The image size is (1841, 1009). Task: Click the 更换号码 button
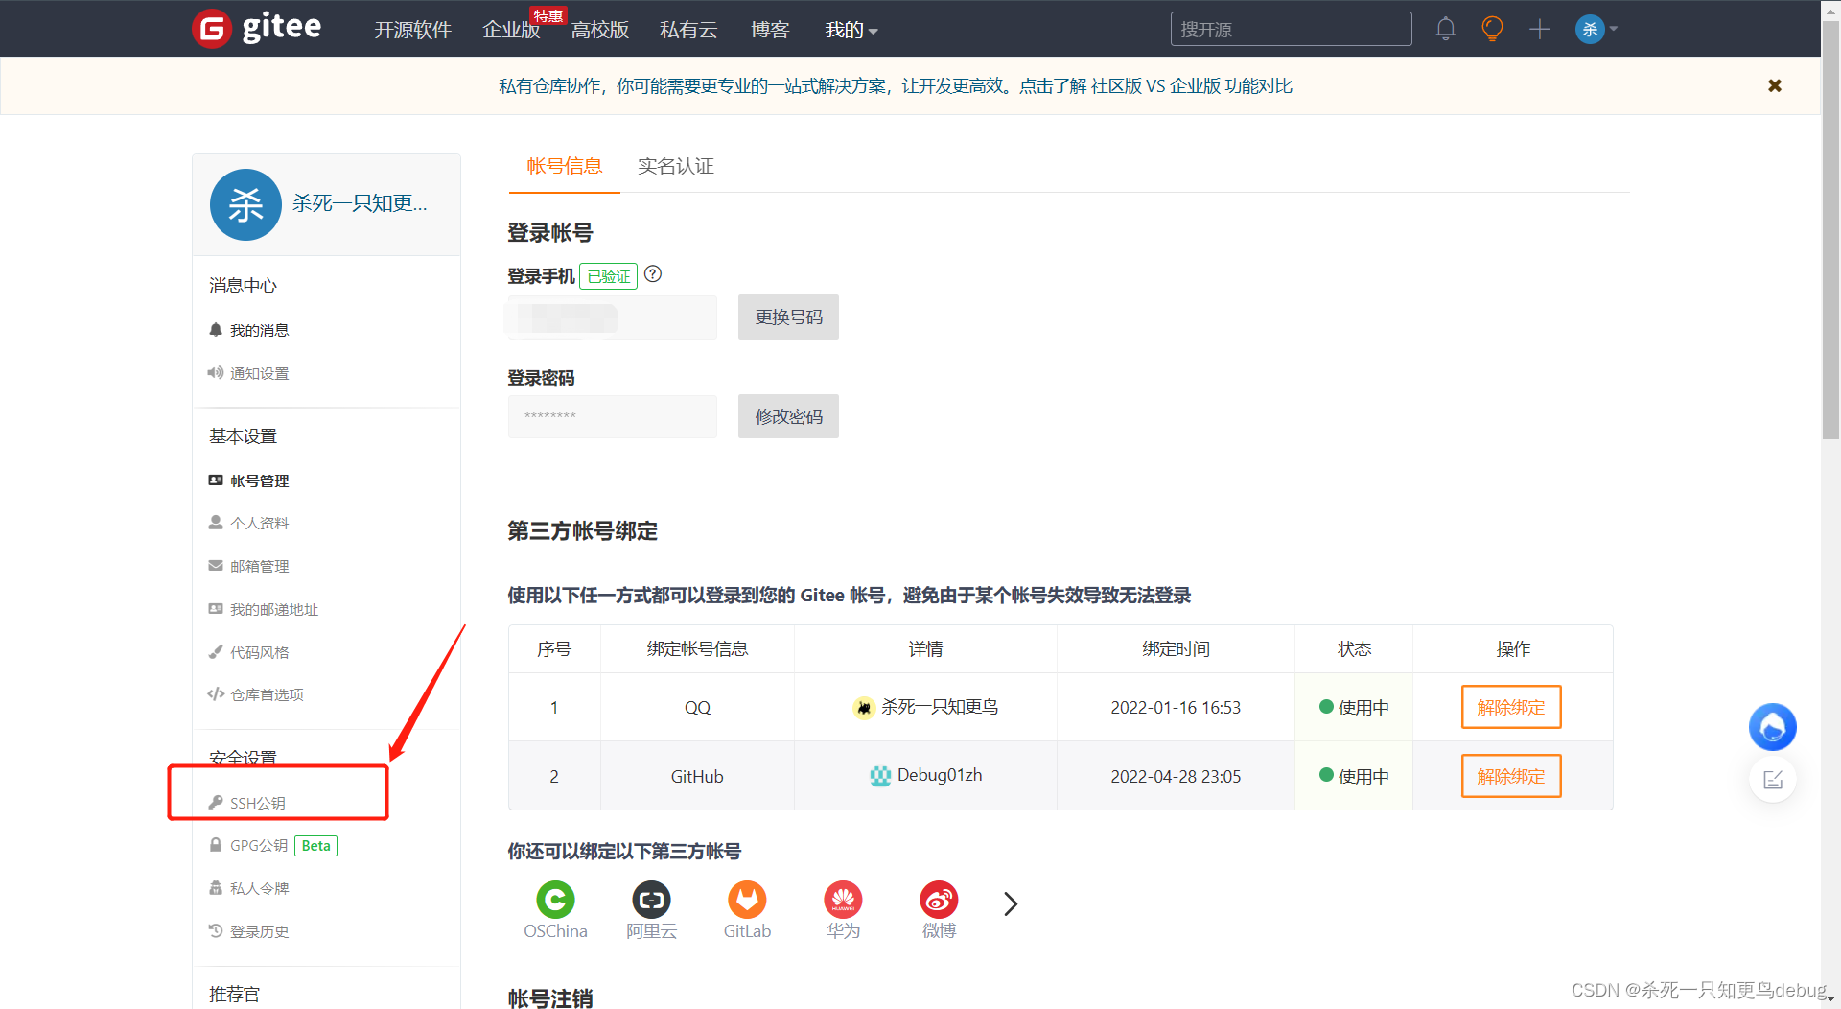pyautogui.click(x=788, y=317)
